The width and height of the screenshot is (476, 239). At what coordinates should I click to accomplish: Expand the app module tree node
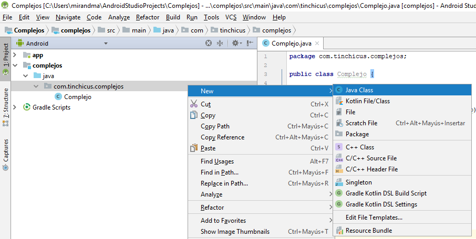point(15,55)
